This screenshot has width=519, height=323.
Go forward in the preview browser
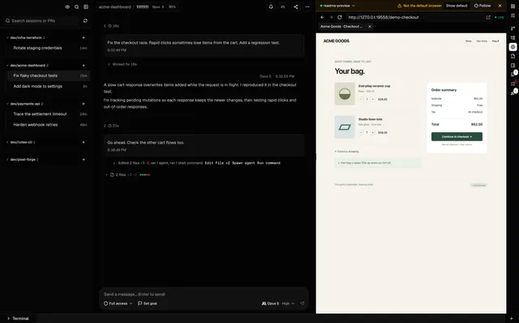click(x=331, y=17)
